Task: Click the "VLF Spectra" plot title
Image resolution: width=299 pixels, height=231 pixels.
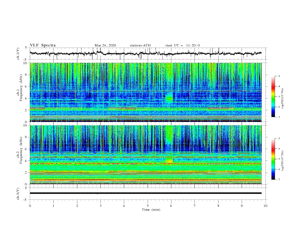Action: (43, 45)
